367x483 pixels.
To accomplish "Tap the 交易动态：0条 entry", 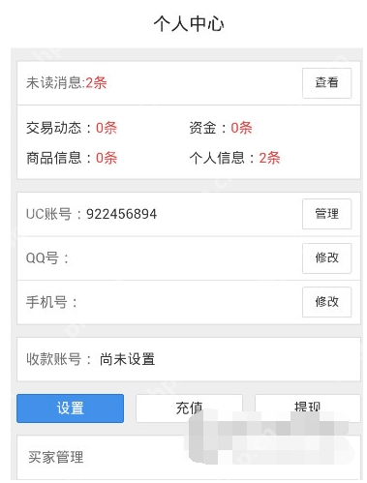I will pyautogui.click(x=72, y=128).
